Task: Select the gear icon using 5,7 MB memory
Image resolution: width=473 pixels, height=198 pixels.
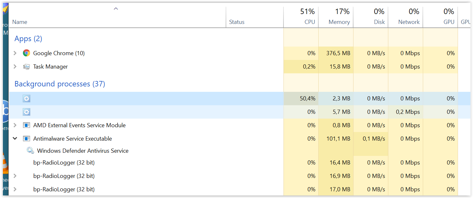Action: (x=27, y=112)
